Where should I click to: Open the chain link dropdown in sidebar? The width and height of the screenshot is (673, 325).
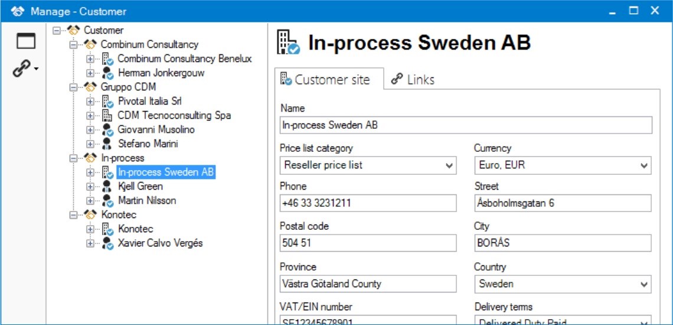[25, 70]
